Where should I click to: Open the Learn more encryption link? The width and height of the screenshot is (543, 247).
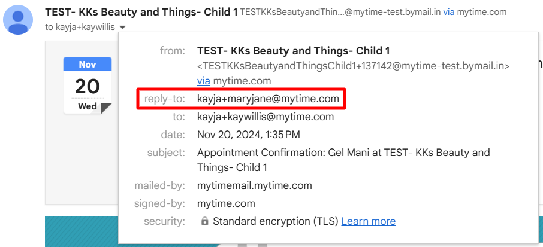369,221
